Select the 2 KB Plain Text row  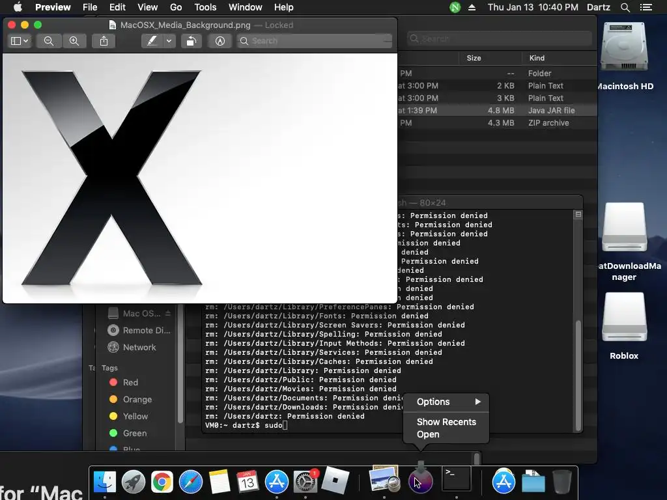[x=497, y=86]
